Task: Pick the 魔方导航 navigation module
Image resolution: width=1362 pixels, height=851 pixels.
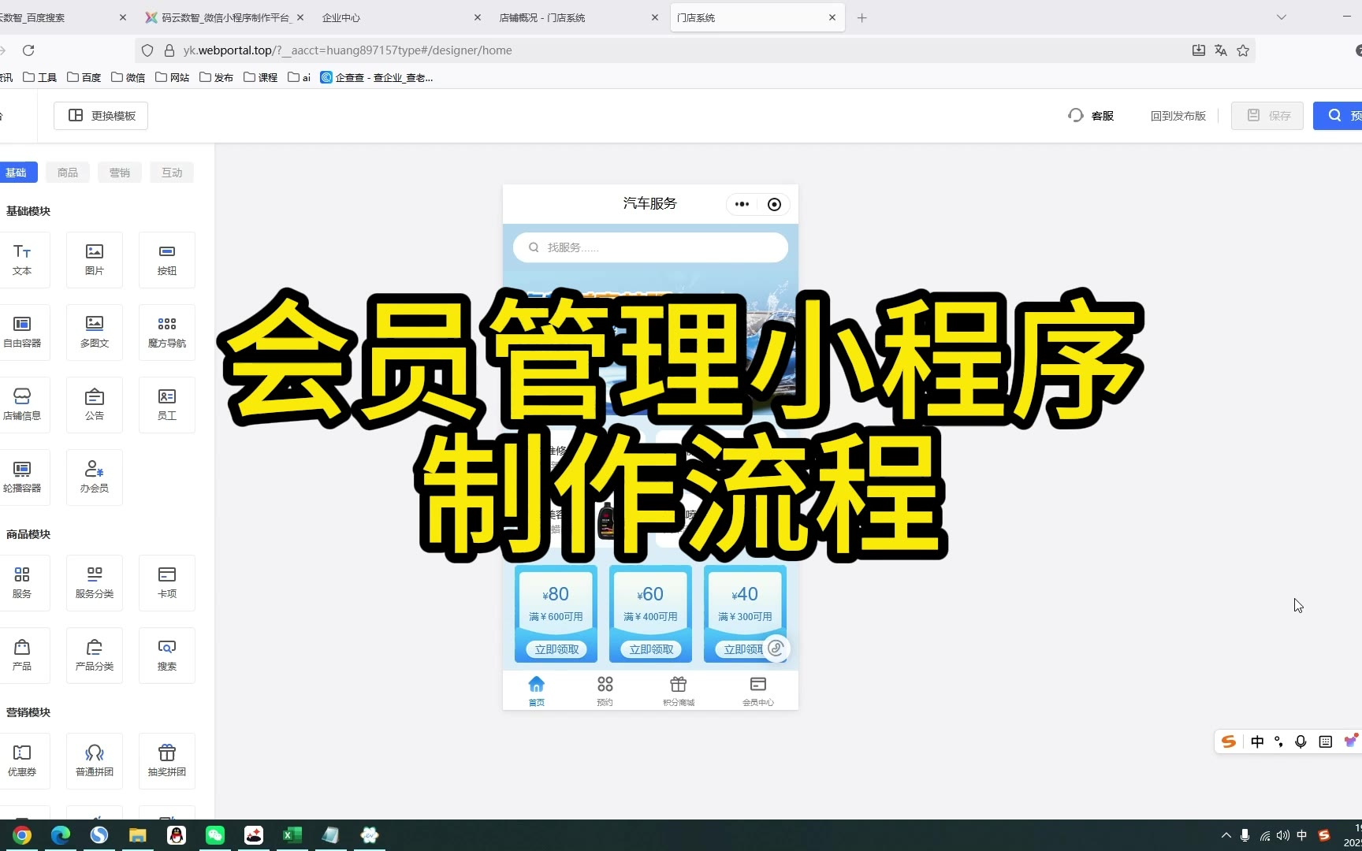Action: tap(166, 332)
